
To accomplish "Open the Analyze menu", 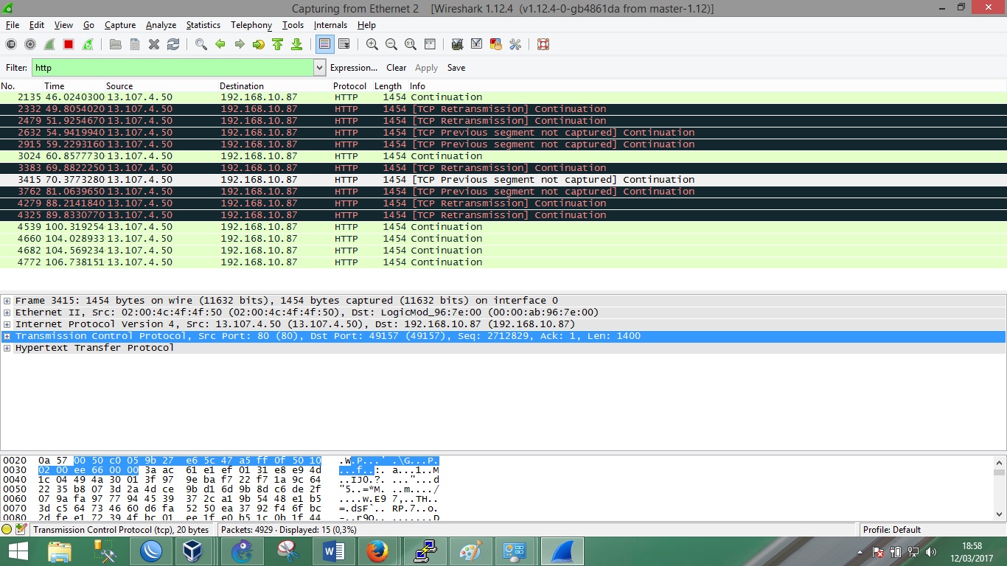I will 161,25.
